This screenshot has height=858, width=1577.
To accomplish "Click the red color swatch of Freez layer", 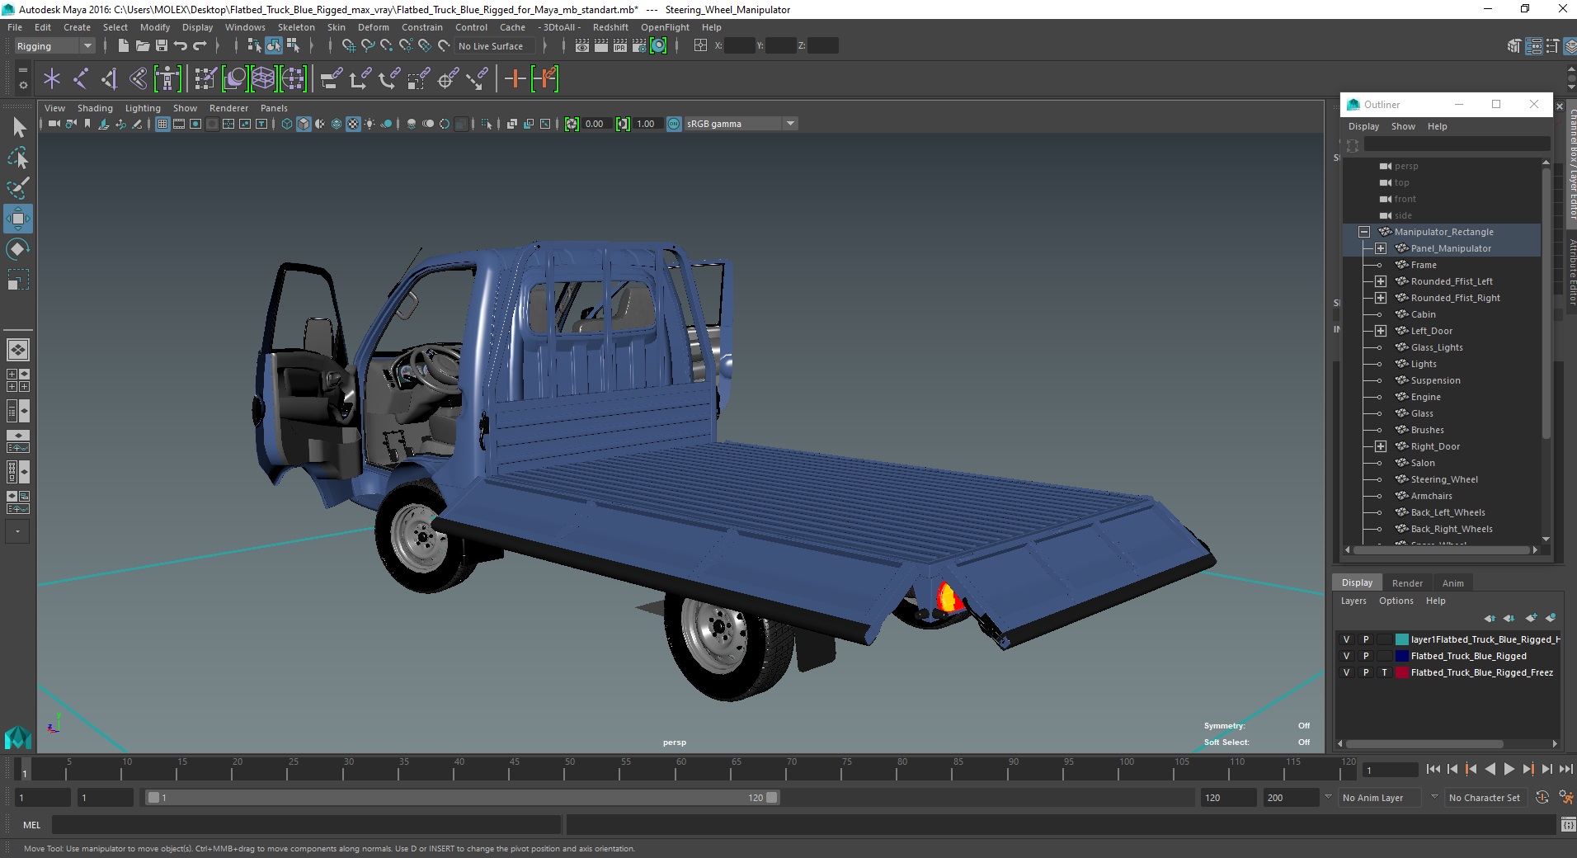I will [x=1401, y=672].
